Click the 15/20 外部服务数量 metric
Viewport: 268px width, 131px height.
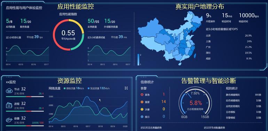[x=111, y=23]
